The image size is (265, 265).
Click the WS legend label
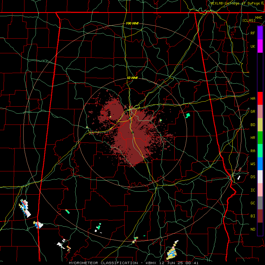point(253,164)
